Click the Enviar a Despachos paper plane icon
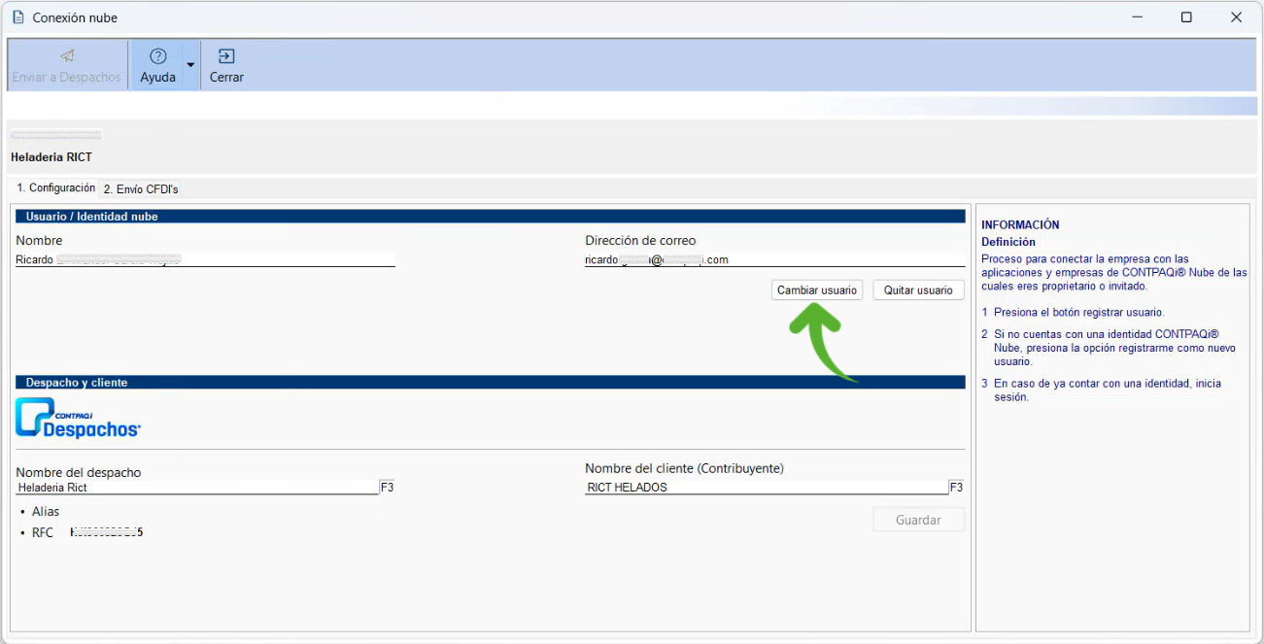 coord(67,56)
